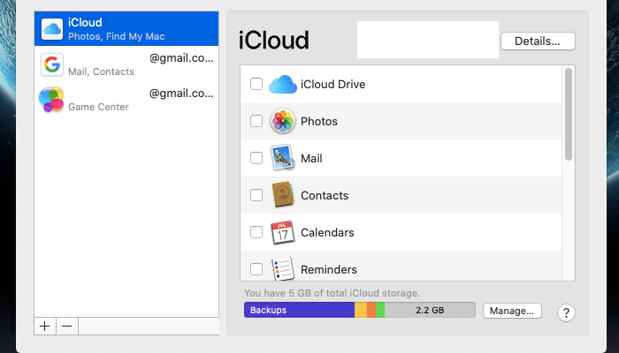Select the Mail, Contacts Gmail account row
Image resolution: width=619 pixels, height=353 pixels.
pyautogui.click(x=126, y=64)
